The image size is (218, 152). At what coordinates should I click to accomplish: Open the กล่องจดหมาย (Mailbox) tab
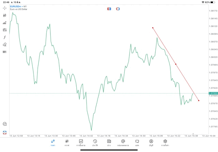123,142
